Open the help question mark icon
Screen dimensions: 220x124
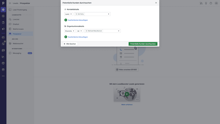click(211, 3)
